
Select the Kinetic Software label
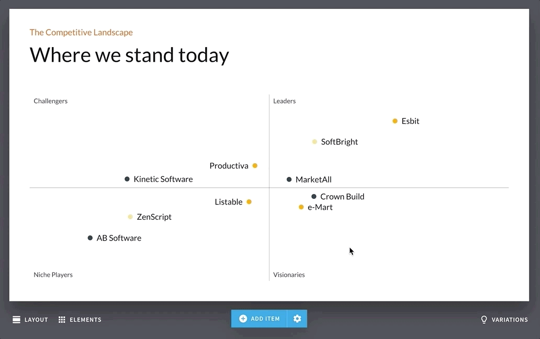coord(163,179)
